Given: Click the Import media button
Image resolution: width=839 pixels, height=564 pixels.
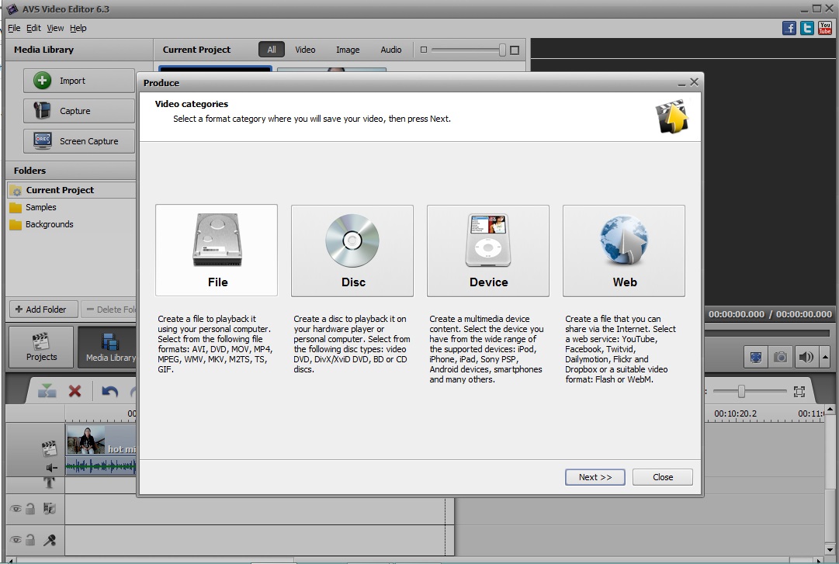Looking at the screenshot, I should [x=78, y=81].
